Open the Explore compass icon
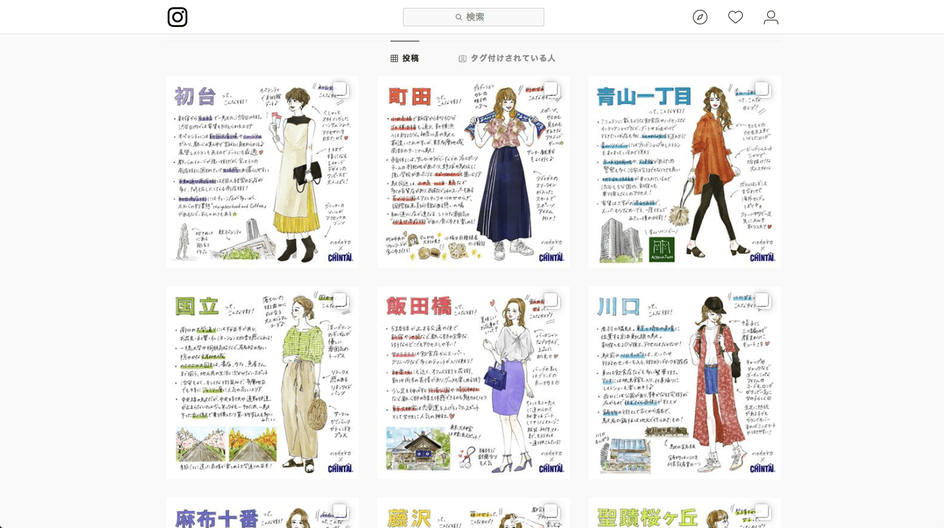The image size is (944, 528). (x=700, y=17)
